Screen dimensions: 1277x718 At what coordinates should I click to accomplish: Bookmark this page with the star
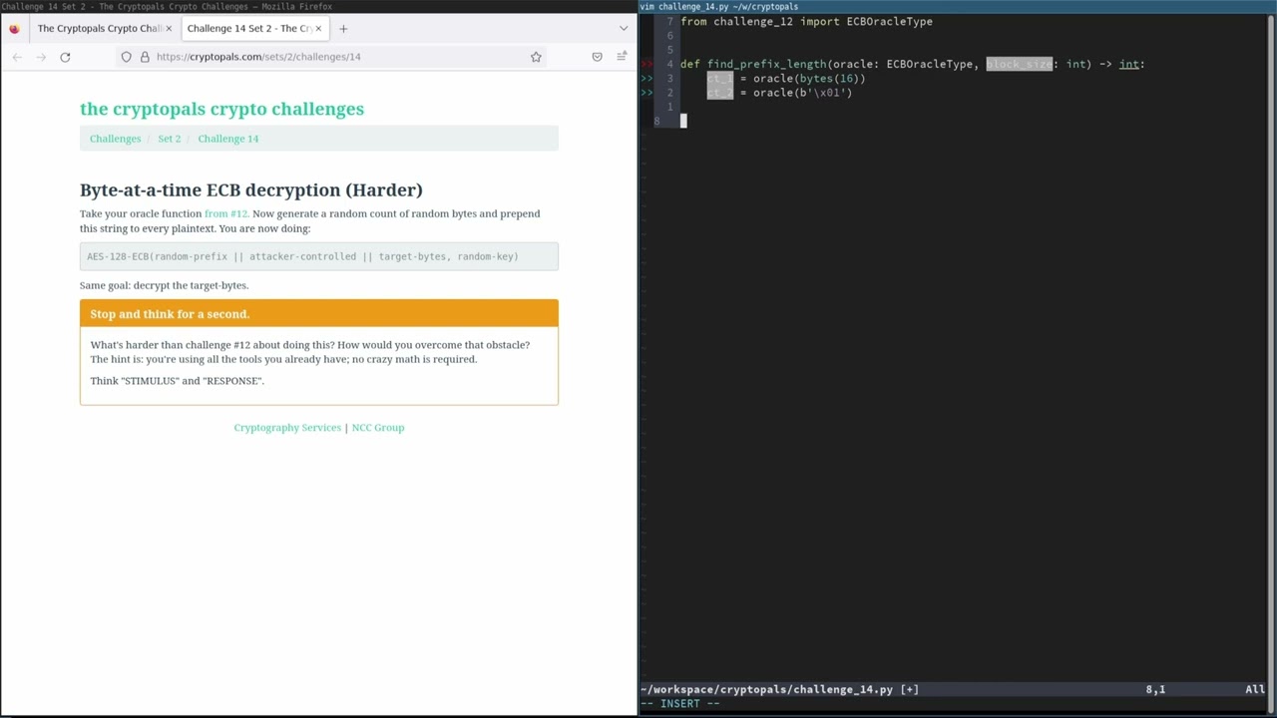(x=536, y=57)
